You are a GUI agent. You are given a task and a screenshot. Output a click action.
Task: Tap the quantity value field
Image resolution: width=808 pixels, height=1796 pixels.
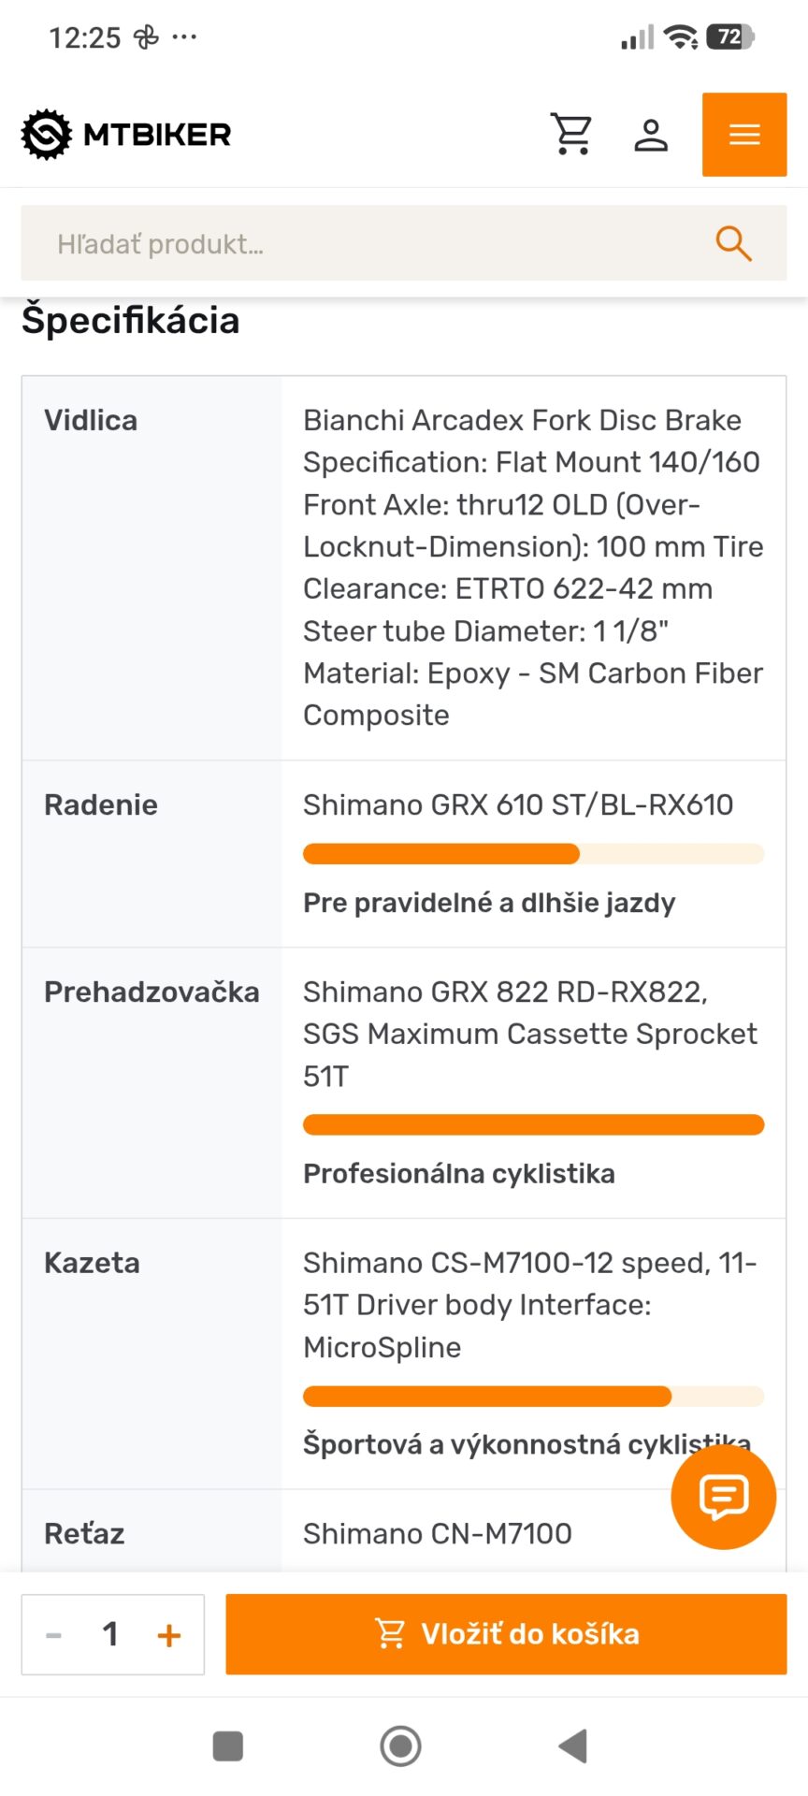(110, 1634)
